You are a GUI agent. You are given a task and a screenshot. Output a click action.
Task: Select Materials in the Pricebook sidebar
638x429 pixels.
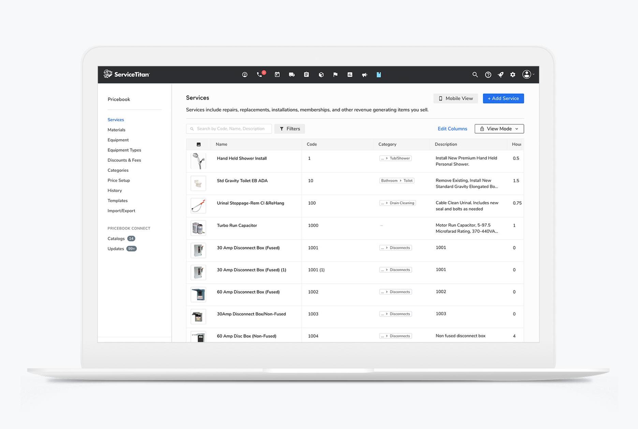116,130
